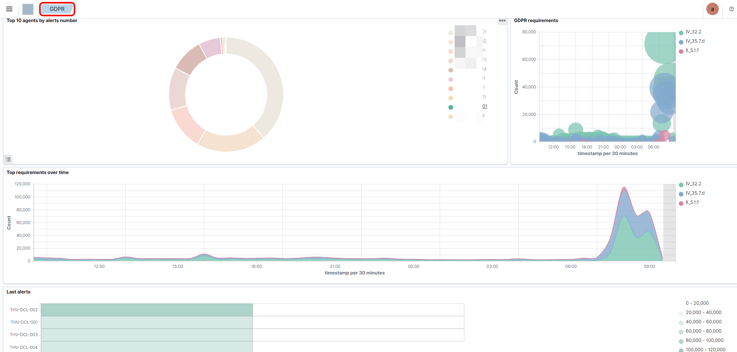Toggle IV_32.2 in GDPR requirements legend
The width and height of the screenshot is (737, 352).
click(693, 32)
